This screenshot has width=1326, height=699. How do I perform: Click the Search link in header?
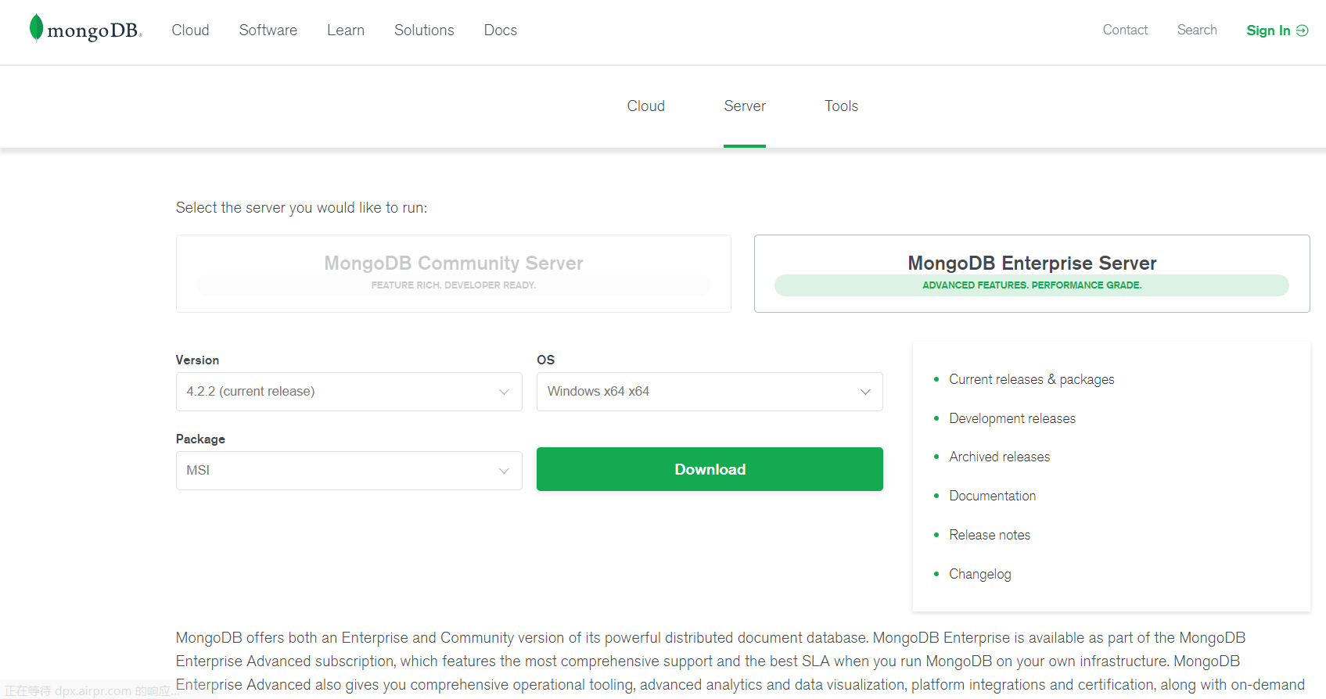tap(1197, 30)
